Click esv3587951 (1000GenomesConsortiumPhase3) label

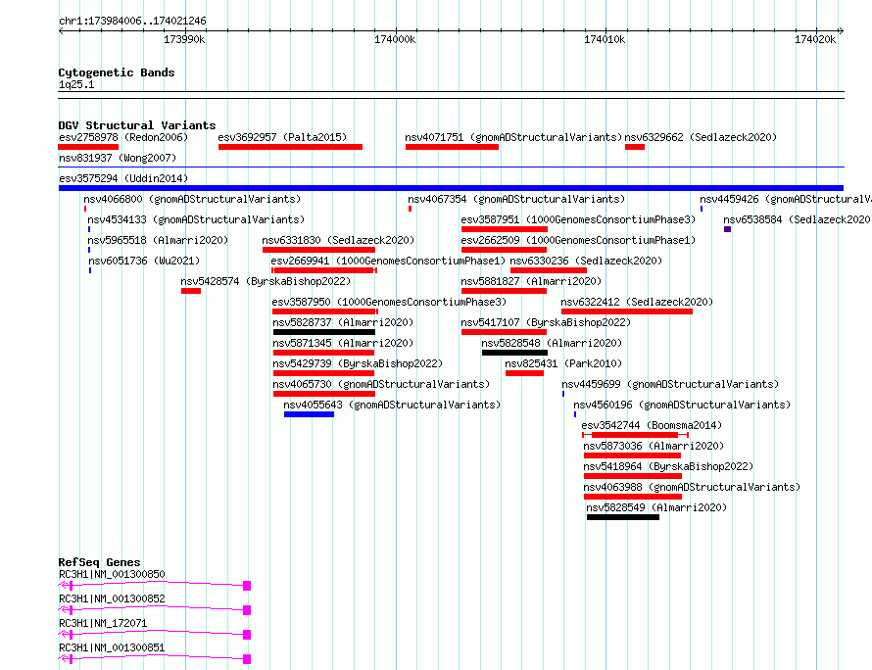coord(578,219)
